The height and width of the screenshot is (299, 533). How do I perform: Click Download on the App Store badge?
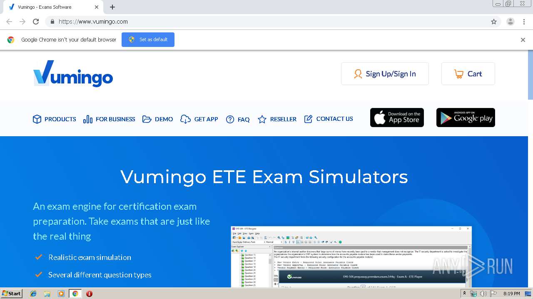(397, 118)
